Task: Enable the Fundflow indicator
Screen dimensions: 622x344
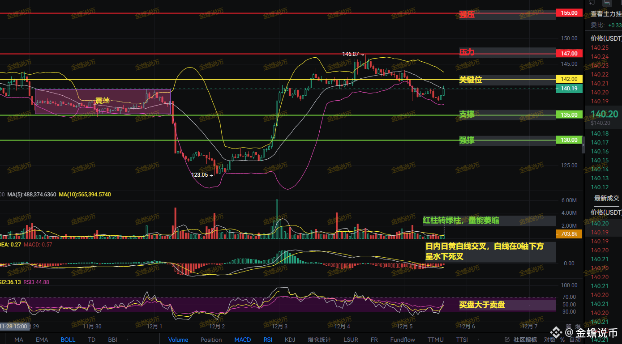Action: (x=403, y=340)
